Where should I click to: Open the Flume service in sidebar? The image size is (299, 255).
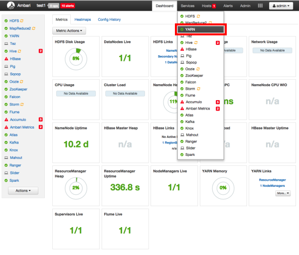pyautogui.click(x=14, y=112)
